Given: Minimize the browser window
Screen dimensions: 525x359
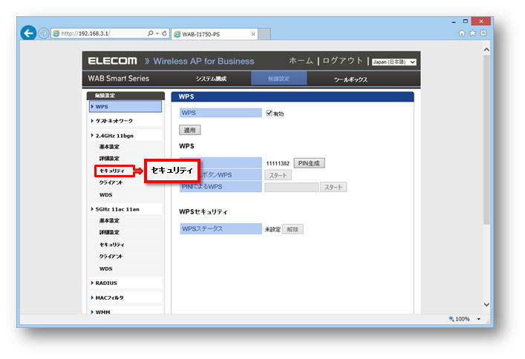Looking at the screenshot, I should [454, 22].
